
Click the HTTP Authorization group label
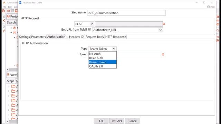point(35,43)
